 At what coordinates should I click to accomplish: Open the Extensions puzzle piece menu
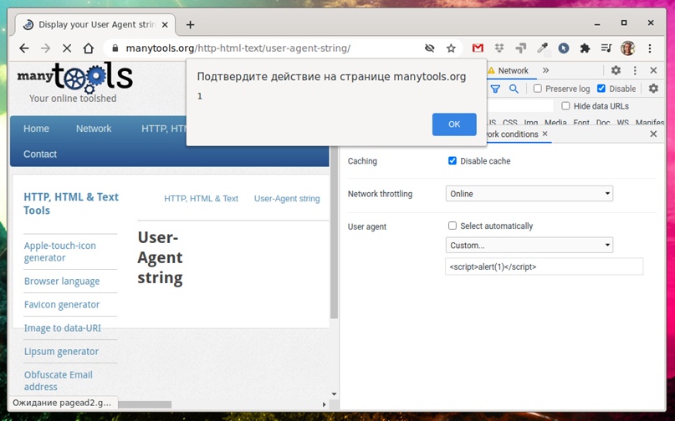click(x=586, y=48)
